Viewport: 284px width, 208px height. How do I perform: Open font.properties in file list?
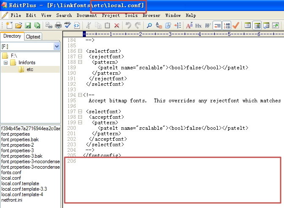16,134
